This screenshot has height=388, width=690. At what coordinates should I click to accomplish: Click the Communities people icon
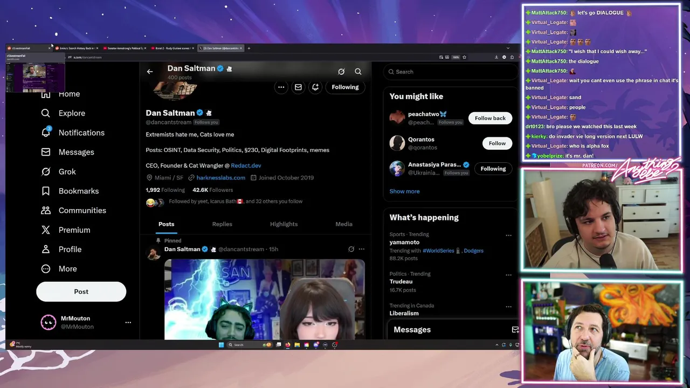tap(46, 210)
